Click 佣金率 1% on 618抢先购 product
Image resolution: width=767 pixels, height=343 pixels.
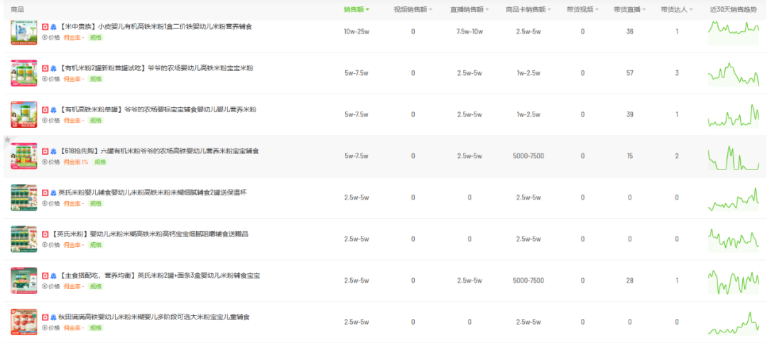click(x=75, y=162)
